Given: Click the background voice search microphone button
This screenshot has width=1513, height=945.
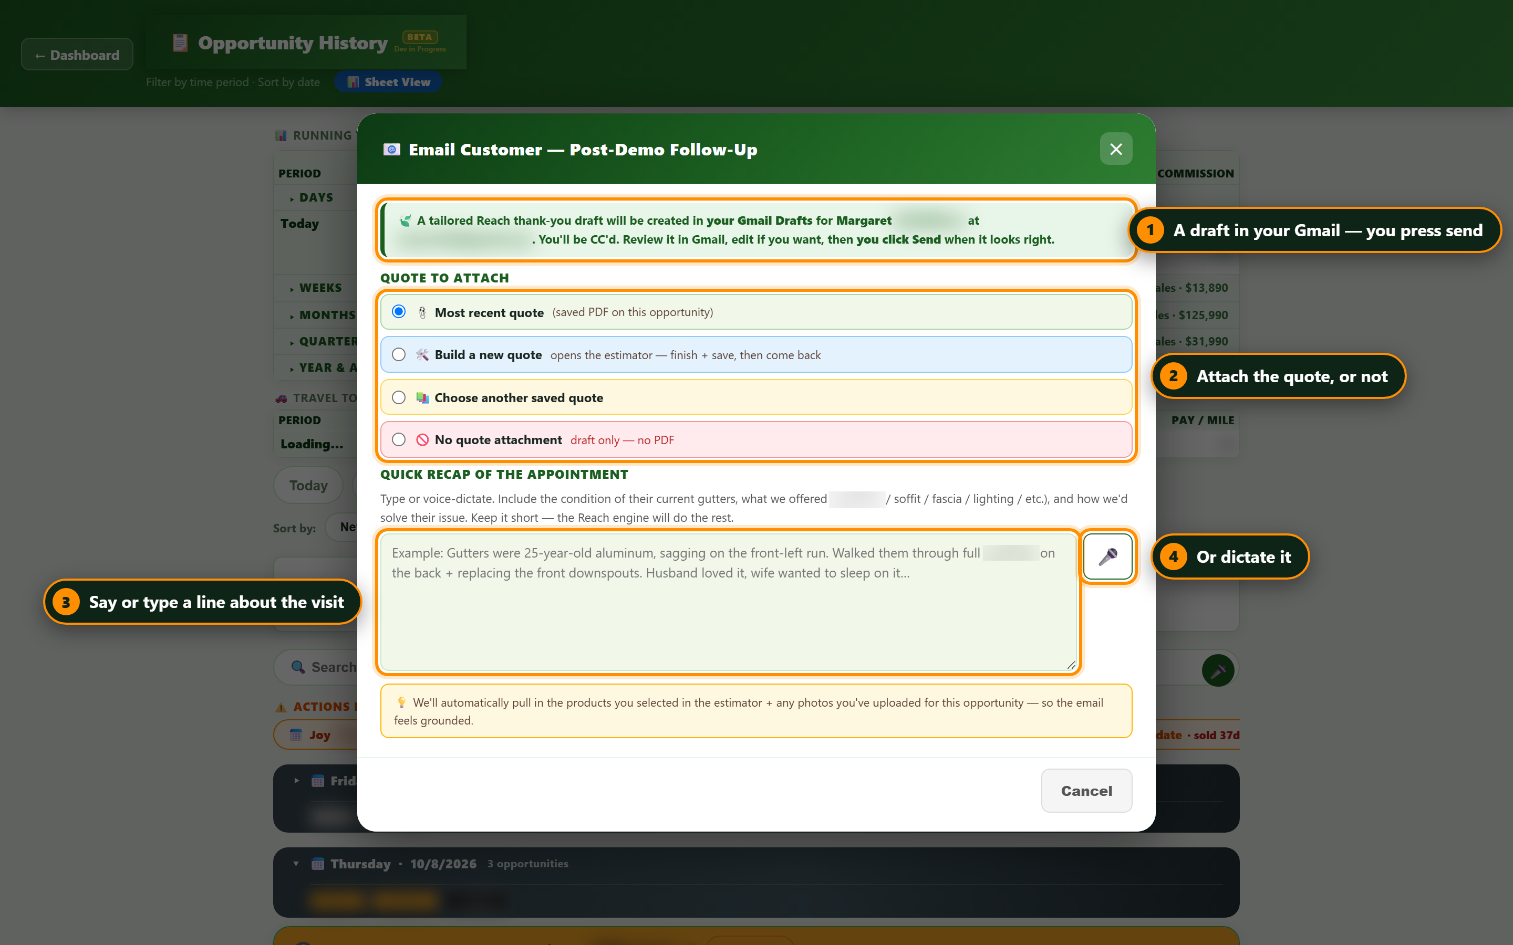Looking at the screenshot, I should 1217,670.
